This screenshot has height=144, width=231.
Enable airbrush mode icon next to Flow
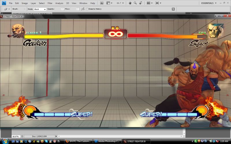pyautogui.click(x=83, y=9)
